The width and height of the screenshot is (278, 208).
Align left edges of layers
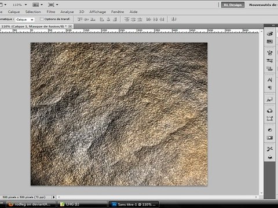tap(102, 19)
